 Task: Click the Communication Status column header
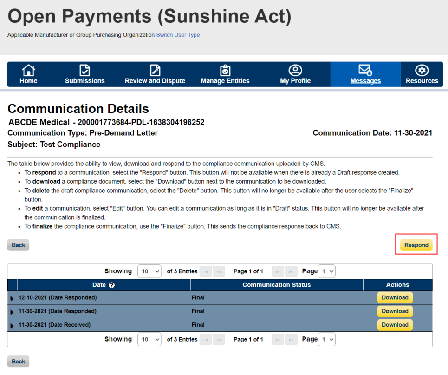(276, 285)
